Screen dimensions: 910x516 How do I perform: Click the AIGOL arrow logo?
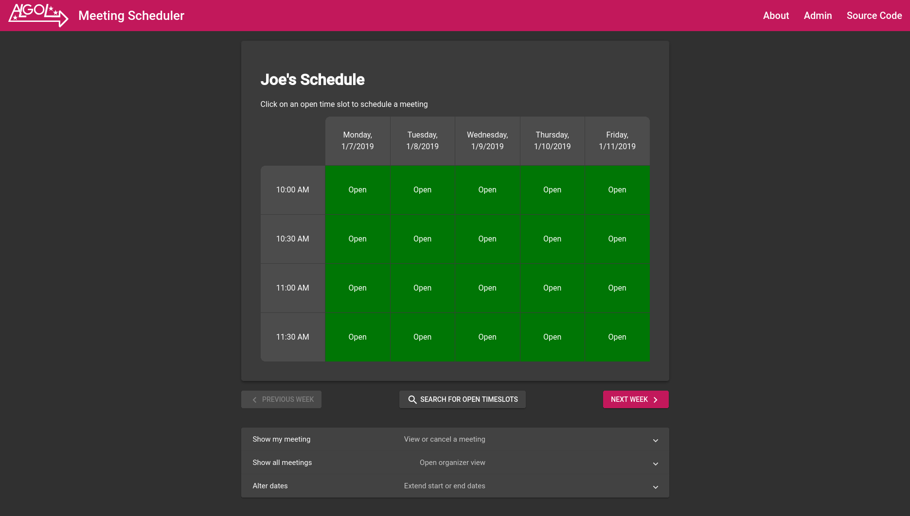38,16
